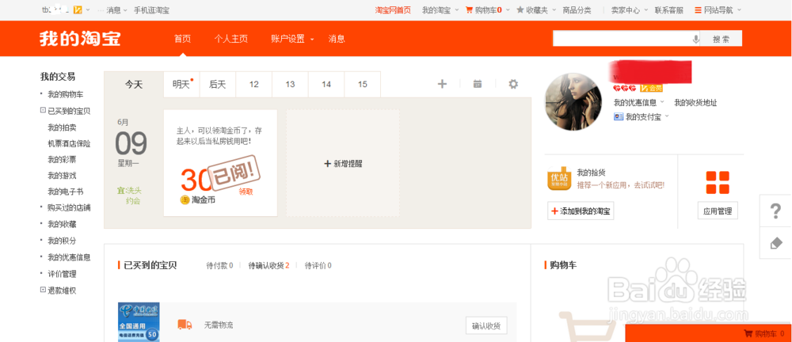The width and height of the screenshot is (792, 342).
Task: Click the 淘金币 coin icon
Action: [185, 200]
